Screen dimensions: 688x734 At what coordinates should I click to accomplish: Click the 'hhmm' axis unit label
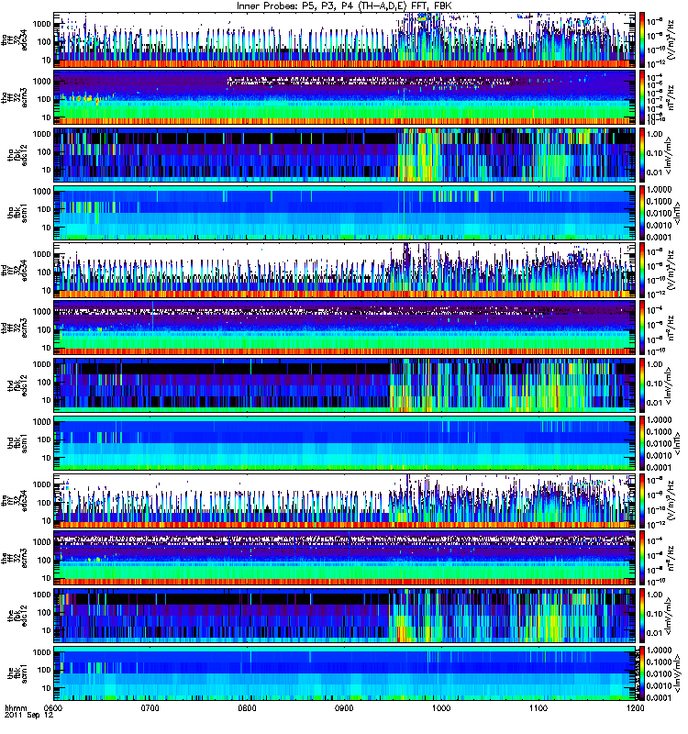[x=16, y=707]
